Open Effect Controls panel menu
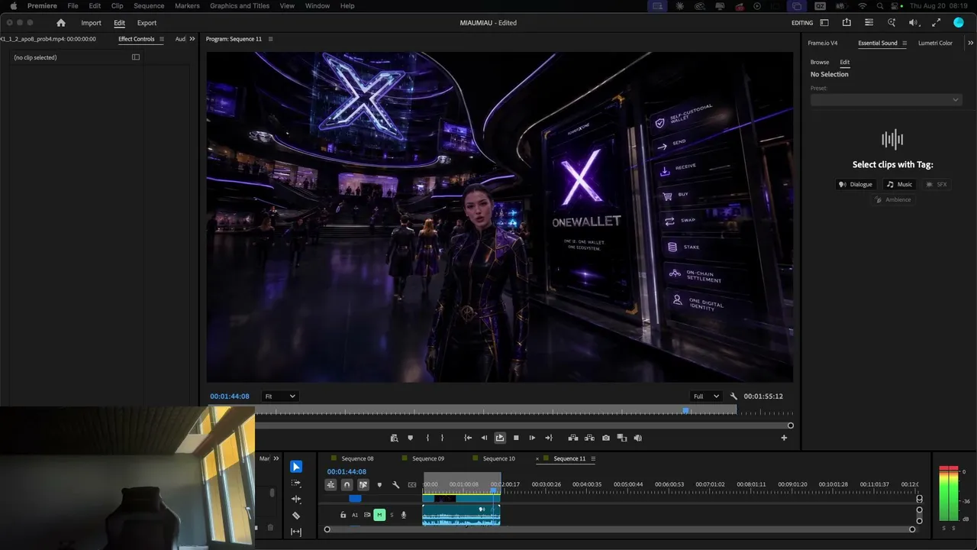Viewport: 977px width, 550px height. 161,39
